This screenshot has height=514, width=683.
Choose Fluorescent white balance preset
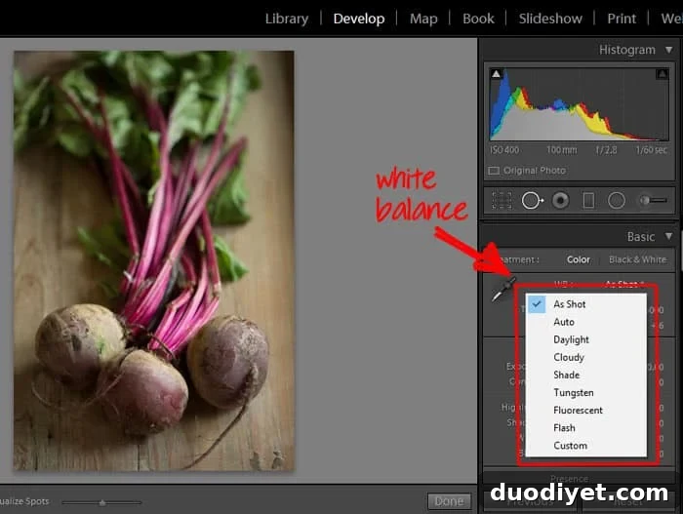pos(585,410)
